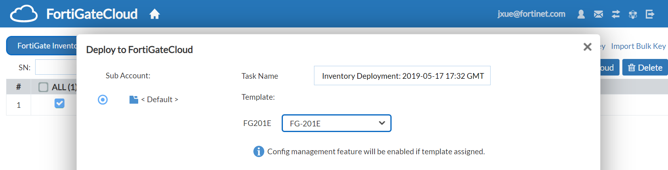This screenshot has width=668, height=170.
Task: Click the FG201E model label
Action: click(x=257, y=123)
